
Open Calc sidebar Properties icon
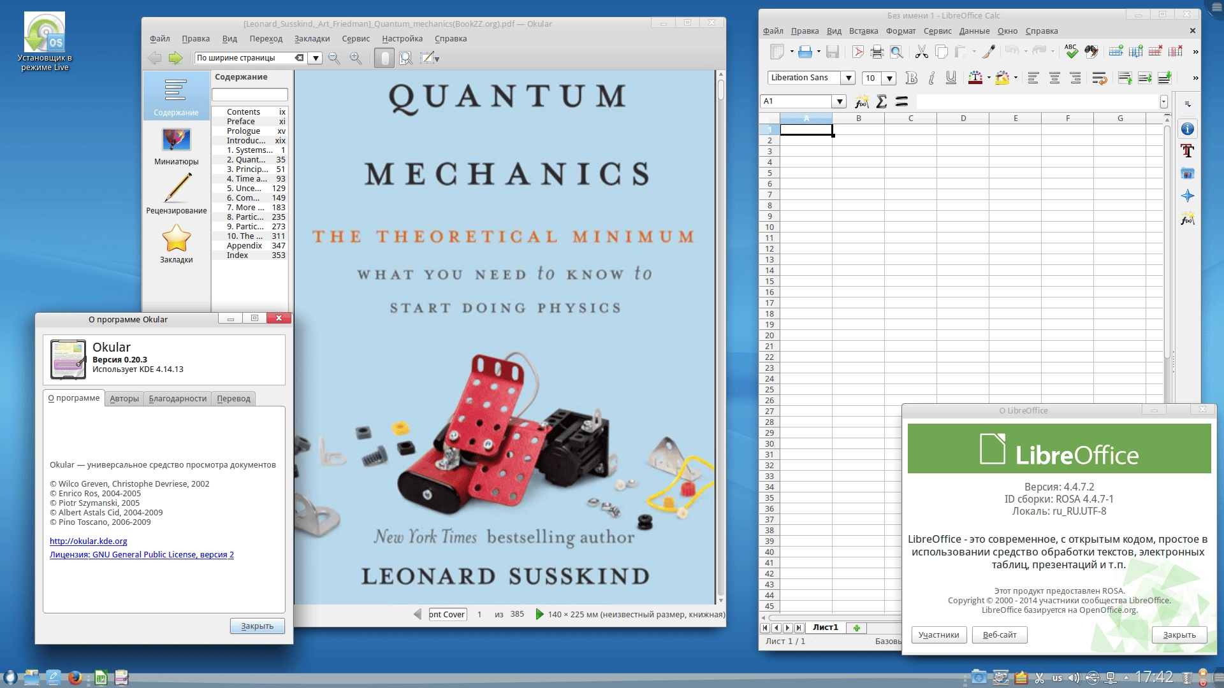(x=1187, y=129)
